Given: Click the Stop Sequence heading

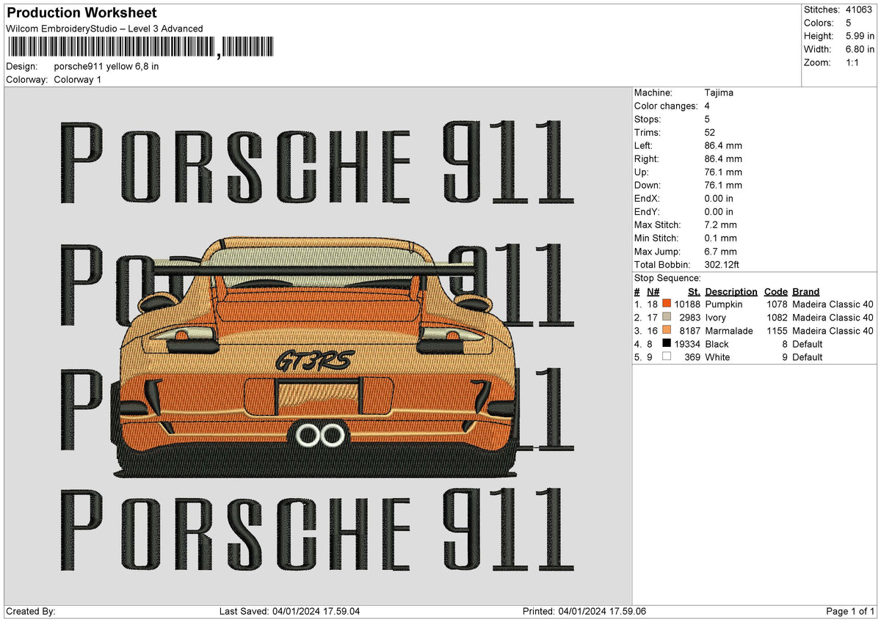Looking at the screenshot, I should [667, 278].
